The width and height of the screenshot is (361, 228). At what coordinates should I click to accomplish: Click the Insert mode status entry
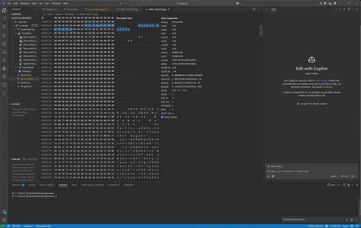pos(345,226)
